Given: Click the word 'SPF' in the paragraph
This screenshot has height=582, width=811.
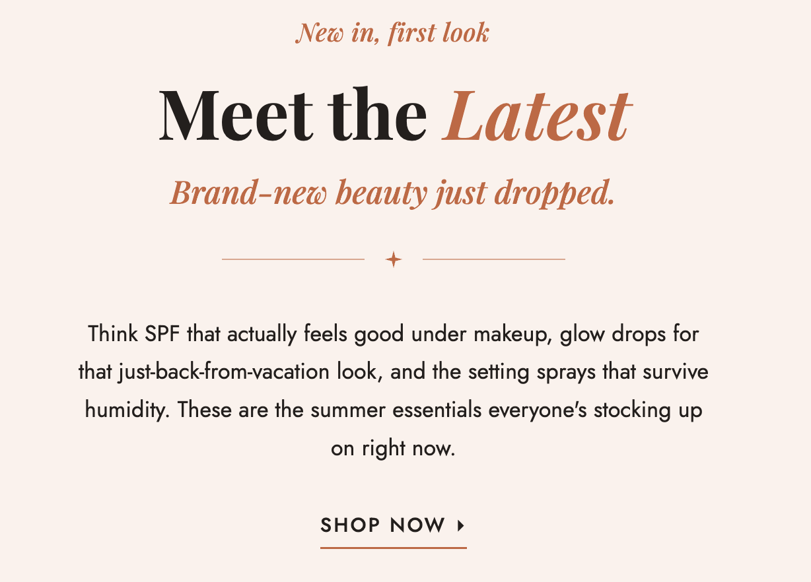Looking at the screenshot, I should pyautogui.click(x=161, y=334).
